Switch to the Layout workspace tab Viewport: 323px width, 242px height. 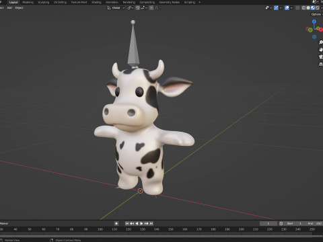[x=13, y=2]
